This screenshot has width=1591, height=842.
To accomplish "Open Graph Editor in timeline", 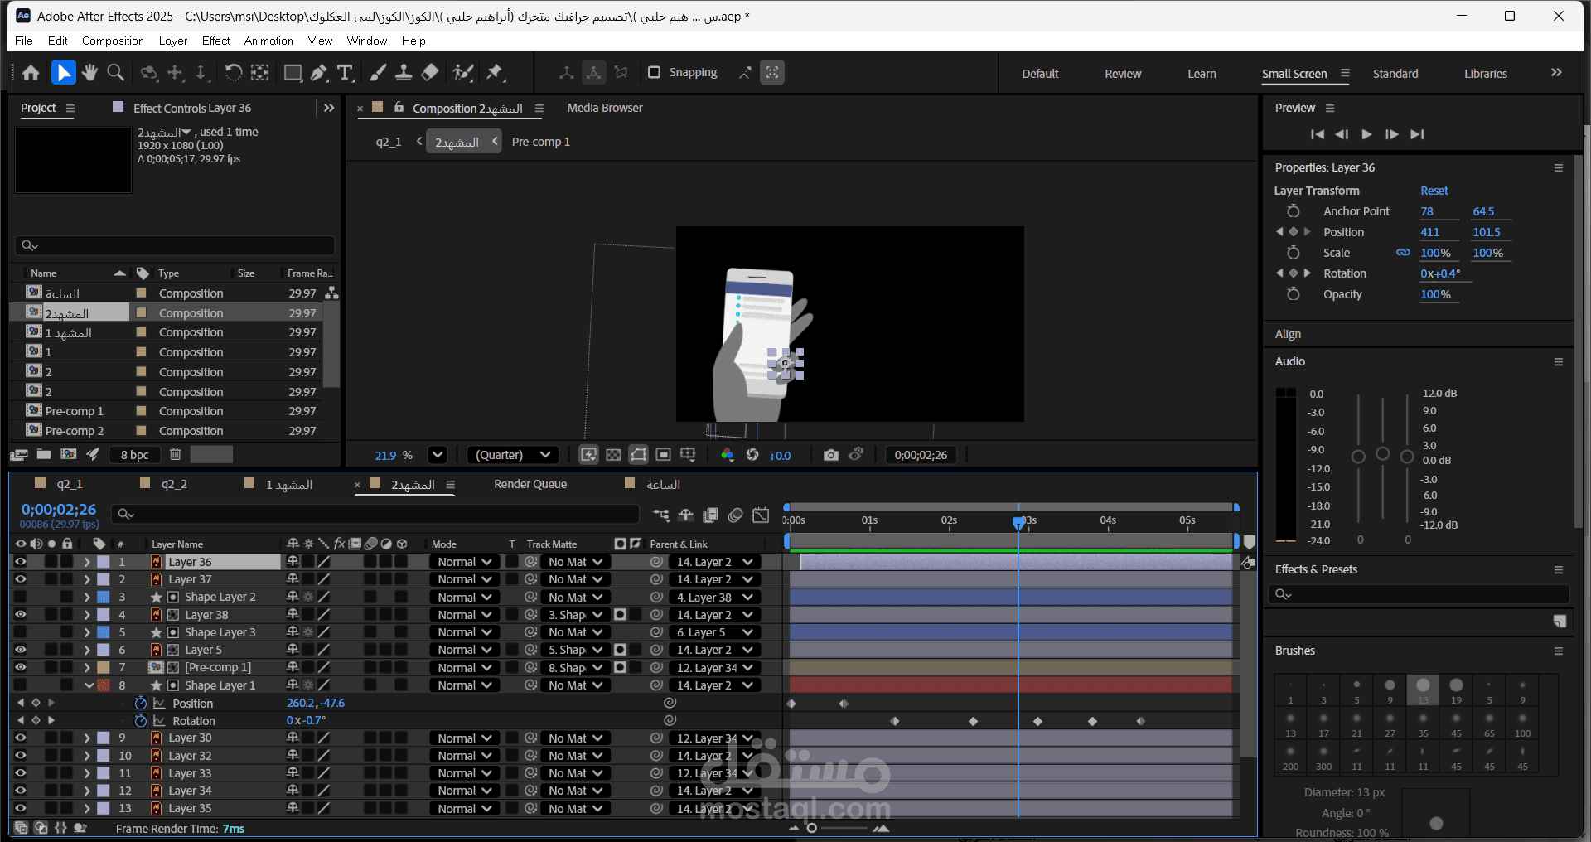I will 761,515.
